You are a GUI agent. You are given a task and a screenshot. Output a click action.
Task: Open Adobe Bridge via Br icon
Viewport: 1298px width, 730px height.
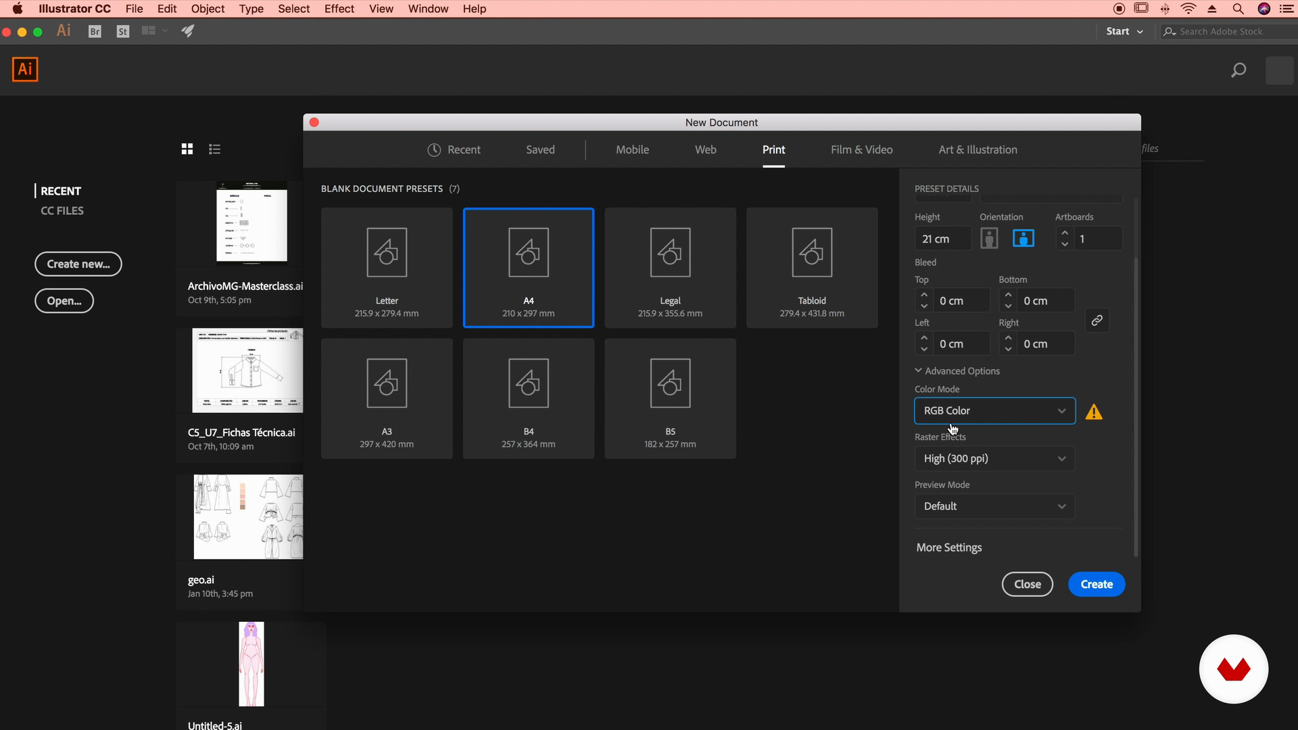95,32
